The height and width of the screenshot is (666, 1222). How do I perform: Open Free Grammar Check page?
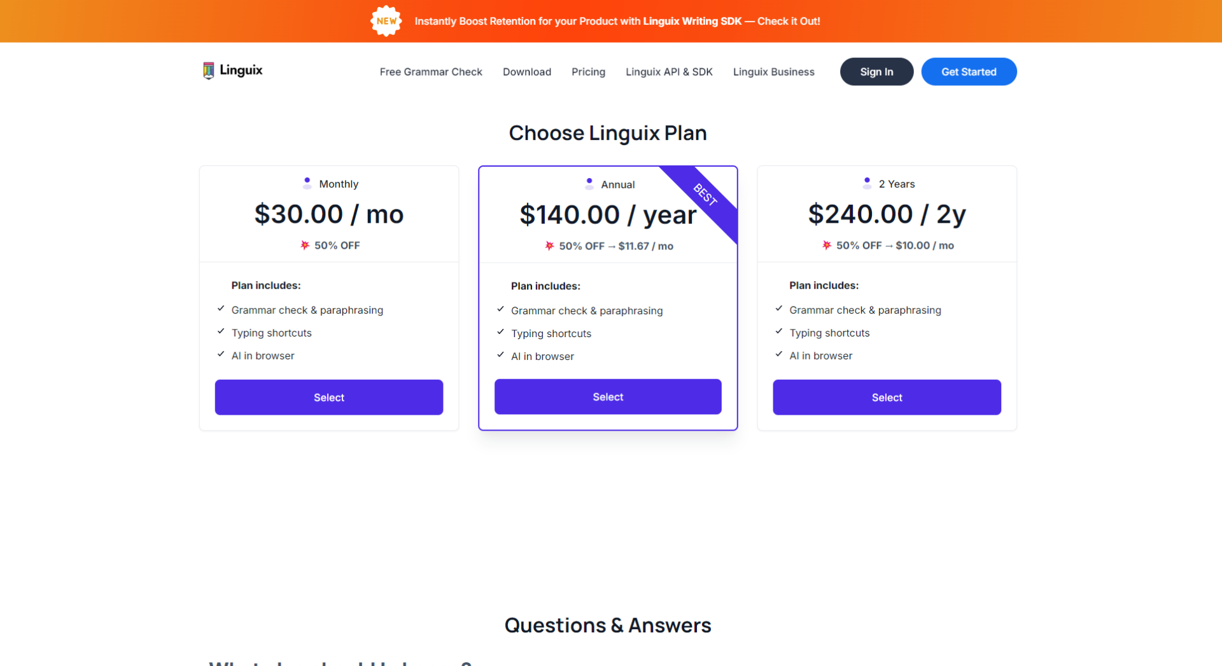pos(431,72)
